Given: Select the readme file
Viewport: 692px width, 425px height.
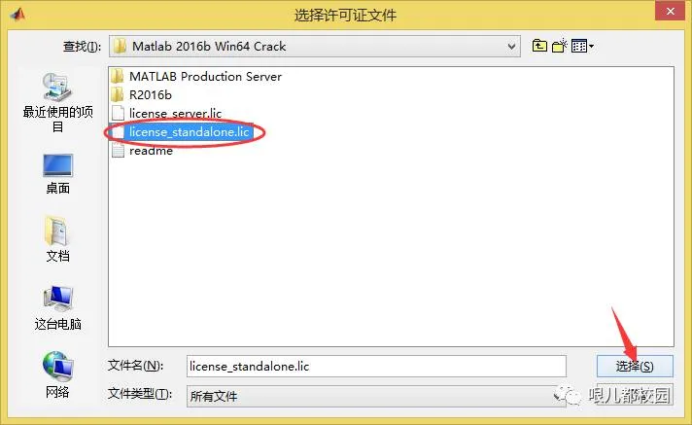Looking at the screenshot, I should pyautogui.click(x=142, y=151).
